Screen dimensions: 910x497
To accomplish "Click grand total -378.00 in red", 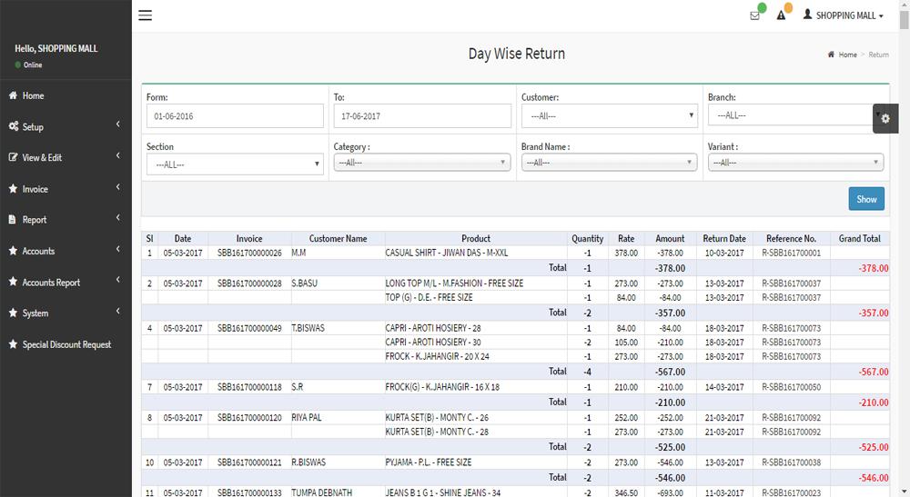I will click(x=874, y=268).
